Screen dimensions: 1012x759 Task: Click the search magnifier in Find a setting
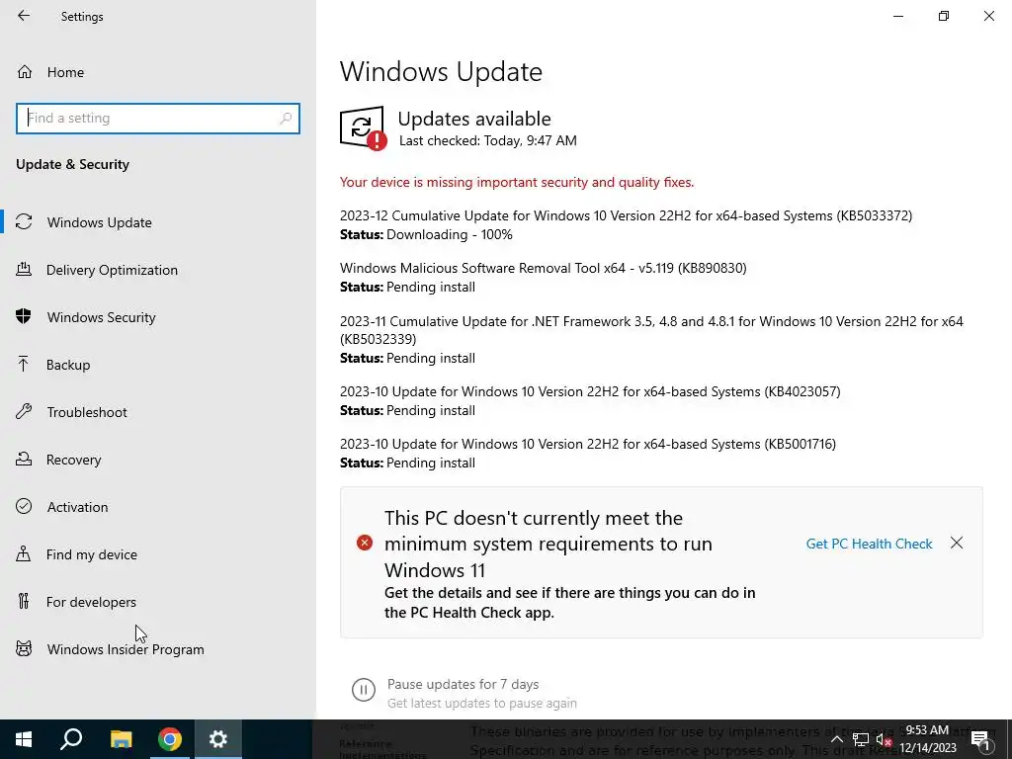tap(286, 119)
